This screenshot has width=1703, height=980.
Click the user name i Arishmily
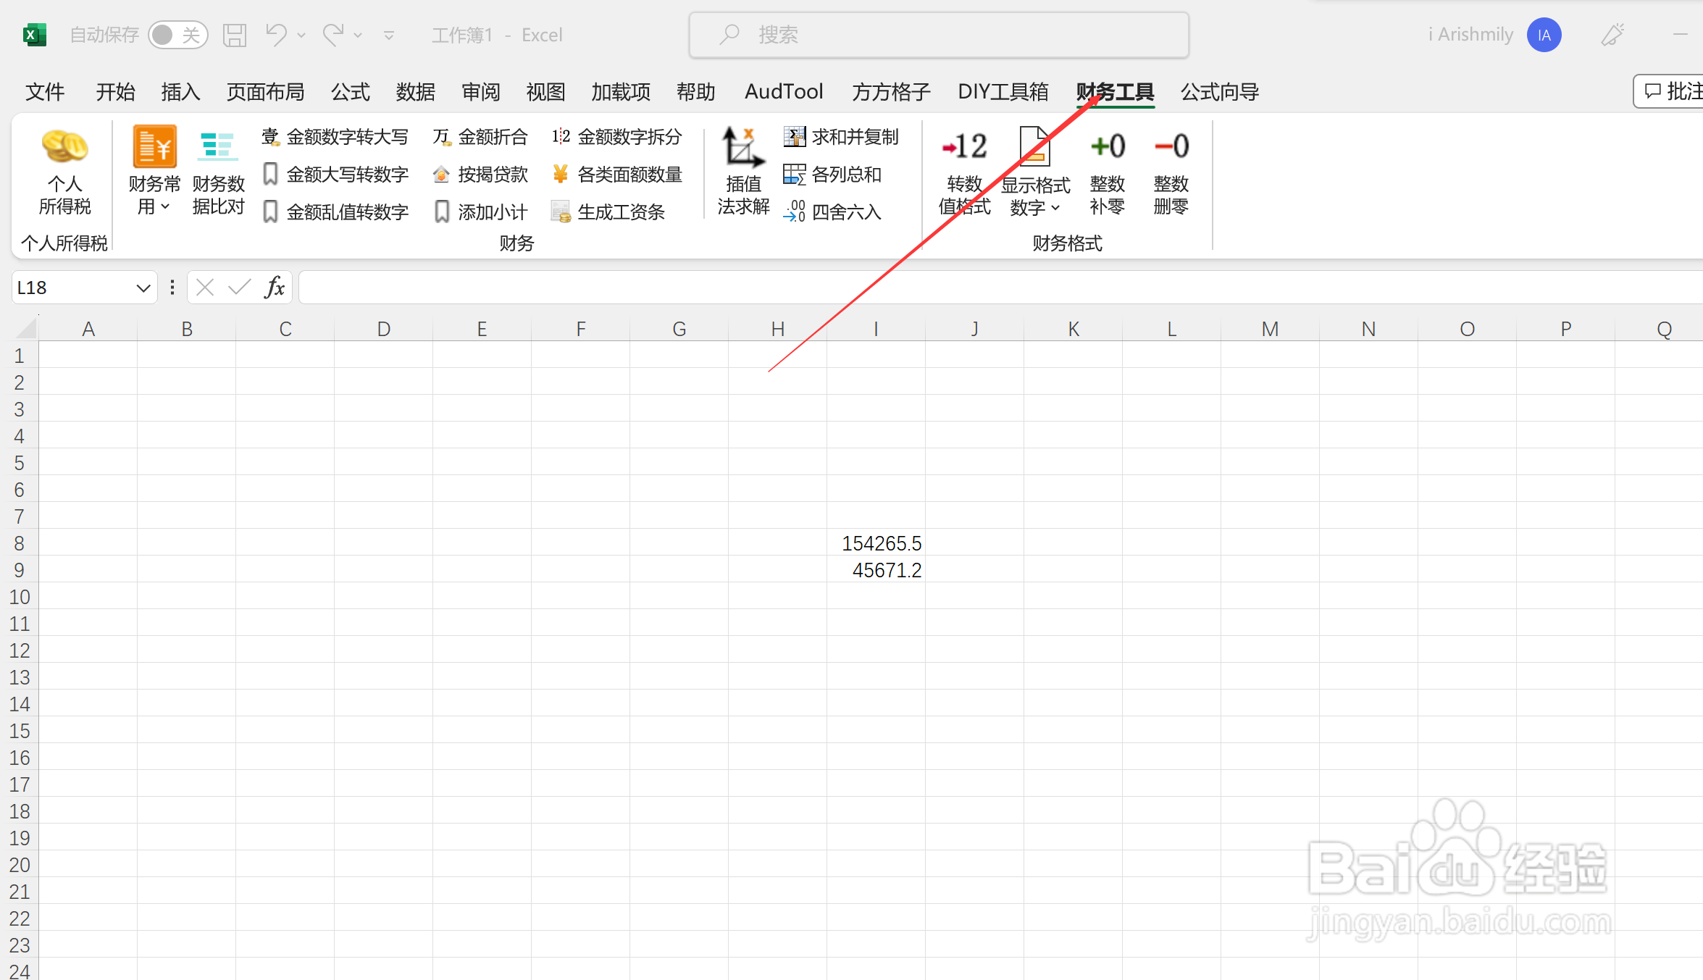pos(1470,35)
